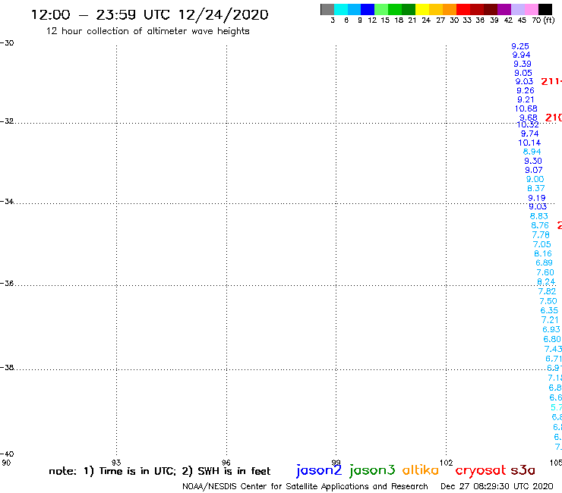The width and height of the screenshot is (562, 493).
Task: Click the 102 longitude axis label
Action: tap(447, 463)
